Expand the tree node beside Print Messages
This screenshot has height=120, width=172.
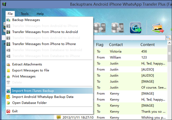point(5,76)
